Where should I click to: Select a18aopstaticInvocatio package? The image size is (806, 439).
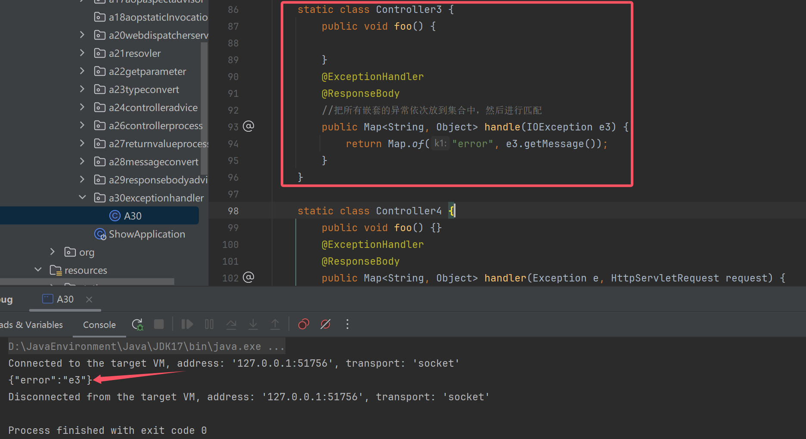[158, 17]
